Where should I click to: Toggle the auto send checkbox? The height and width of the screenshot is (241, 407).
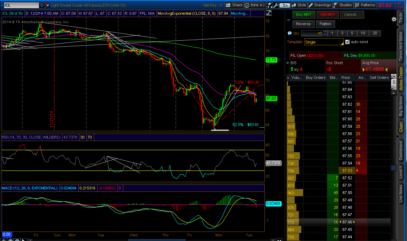[347, 42]
